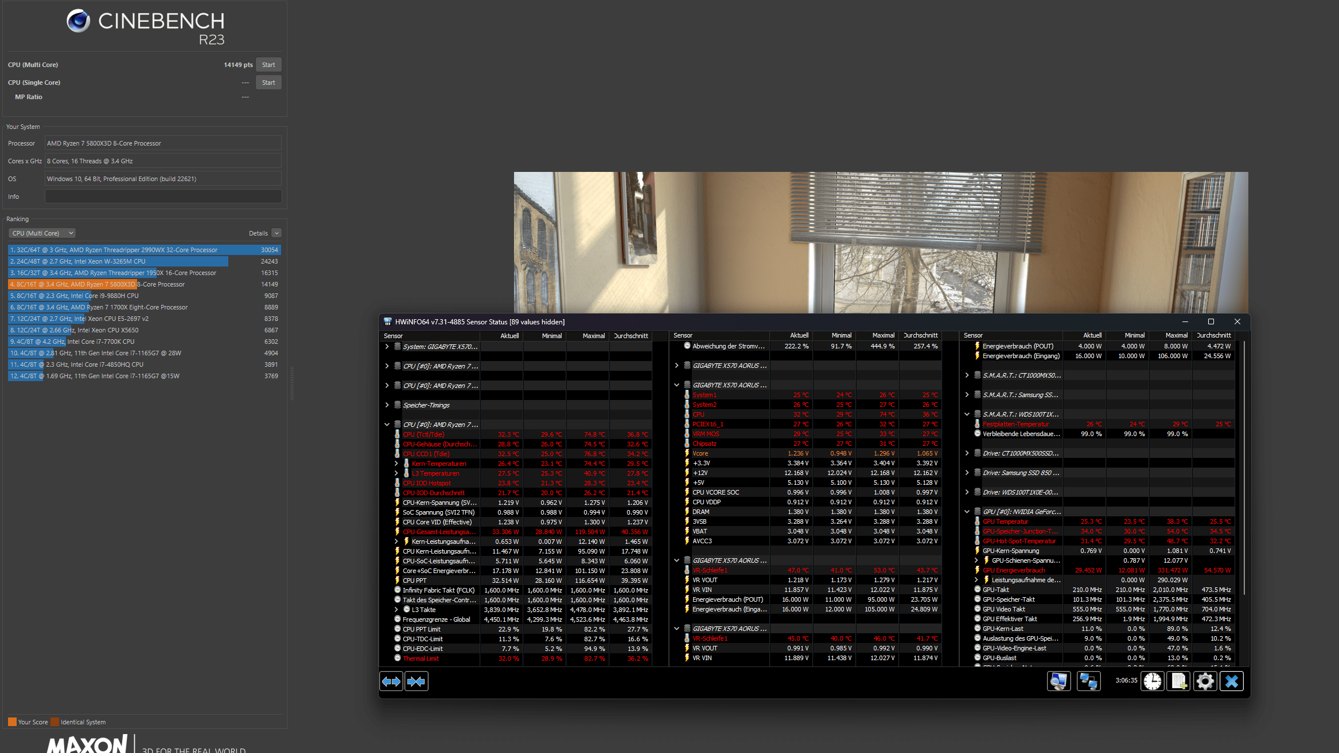The width and height of the screenshot is (1339, 753).
Task: Close sensors using the blue X toolbar icon
Action: (x=1231, y=681)
